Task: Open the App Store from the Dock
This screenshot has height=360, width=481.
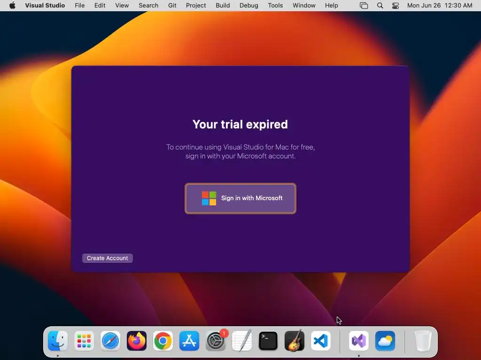Action: [189, 341]
